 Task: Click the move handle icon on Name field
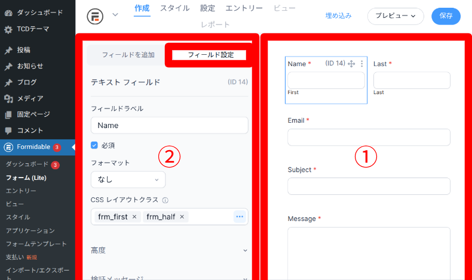pyautogui.click(x=351, y=64)
